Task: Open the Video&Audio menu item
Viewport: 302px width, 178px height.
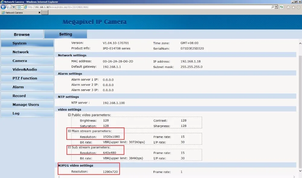Action: click(27, 69)
